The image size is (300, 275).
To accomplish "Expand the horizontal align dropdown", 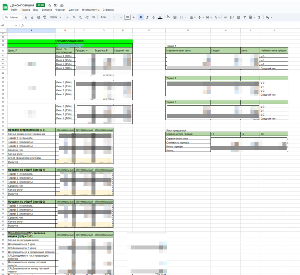I will 193,17.
